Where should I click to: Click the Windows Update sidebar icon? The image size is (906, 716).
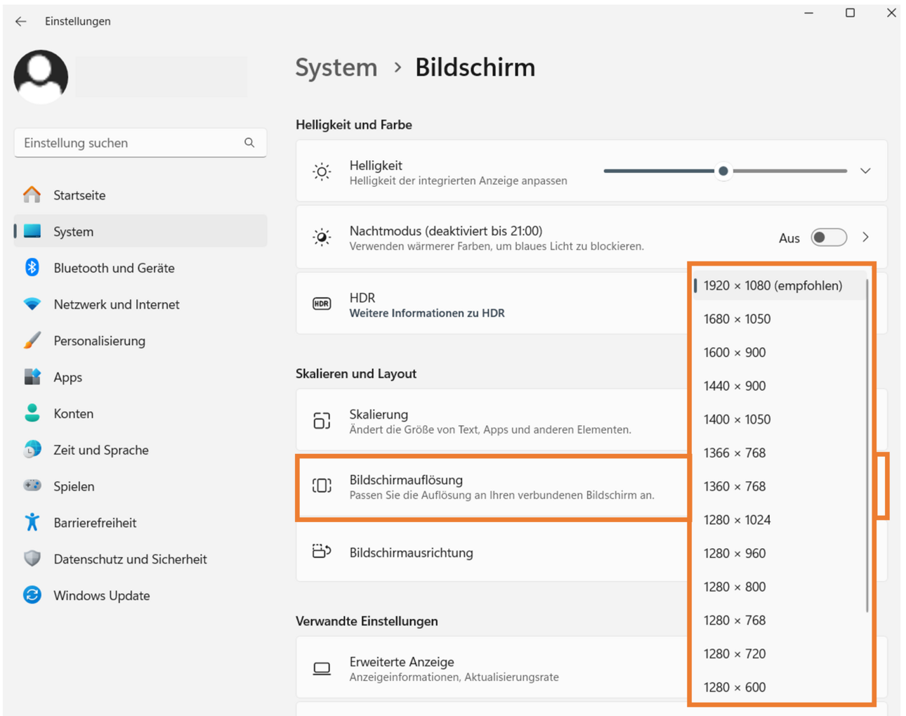[x=32, y=595]
